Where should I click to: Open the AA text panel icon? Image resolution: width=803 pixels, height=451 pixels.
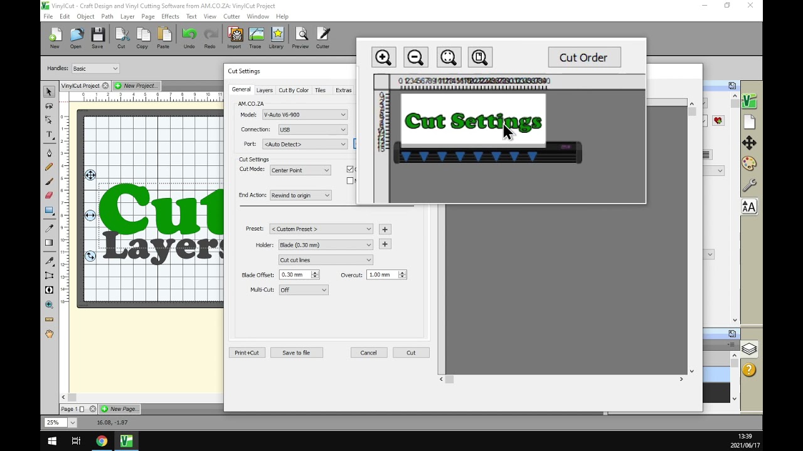749,207
